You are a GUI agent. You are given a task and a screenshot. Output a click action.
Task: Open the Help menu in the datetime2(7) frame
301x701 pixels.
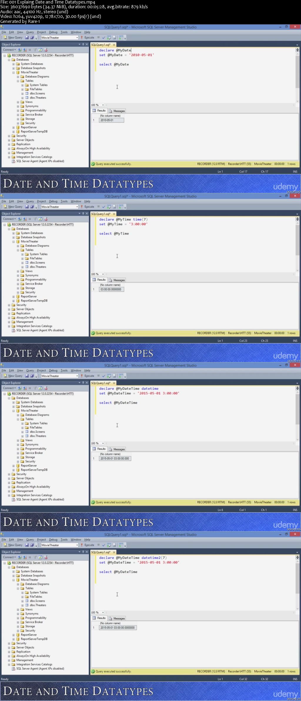(87, 540)
